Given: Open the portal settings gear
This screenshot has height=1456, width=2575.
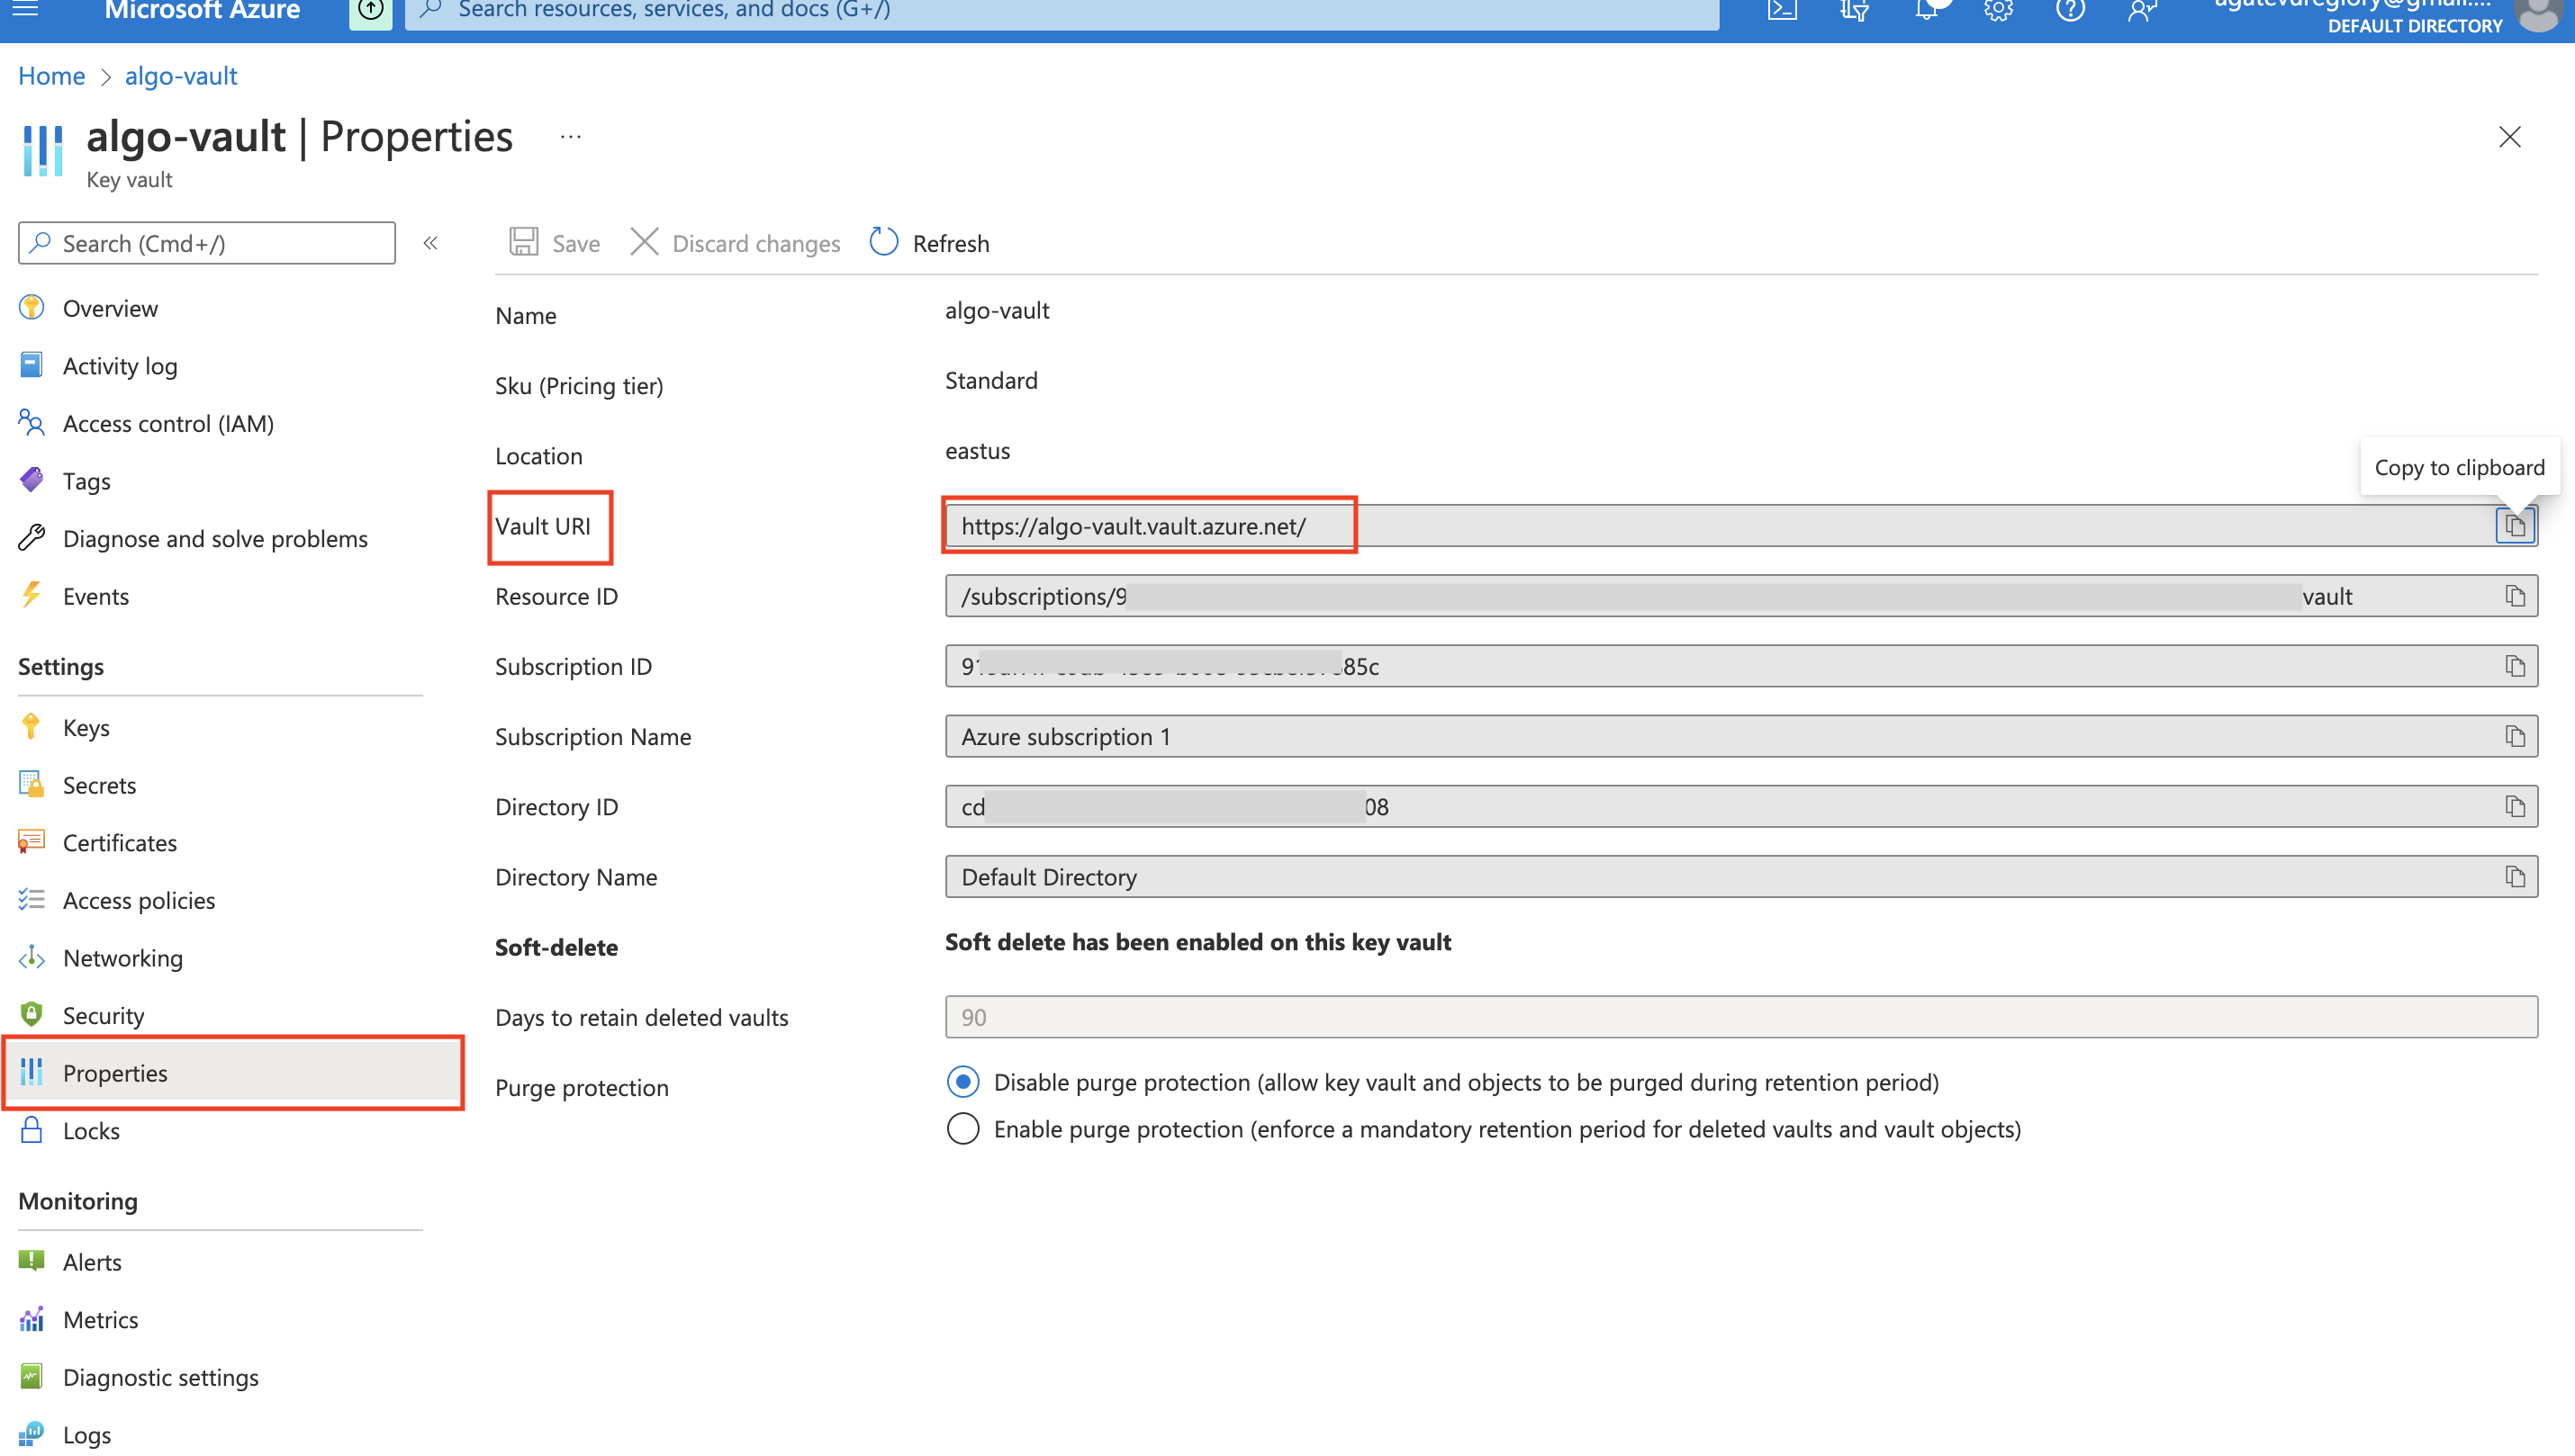Looking at the screenshot, I should (x=1998, y=10).
